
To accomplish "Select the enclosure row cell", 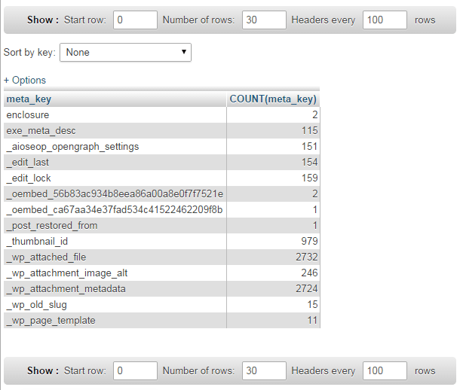I will (x=28, y=114).
